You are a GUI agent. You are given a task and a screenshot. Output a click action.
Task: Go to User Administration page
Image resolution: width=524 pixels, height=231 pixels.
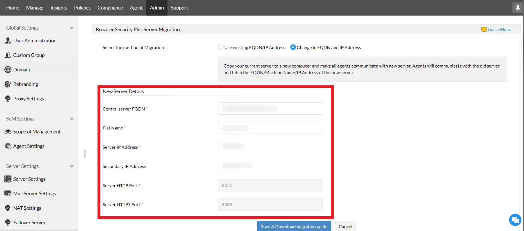click(35, 41)
